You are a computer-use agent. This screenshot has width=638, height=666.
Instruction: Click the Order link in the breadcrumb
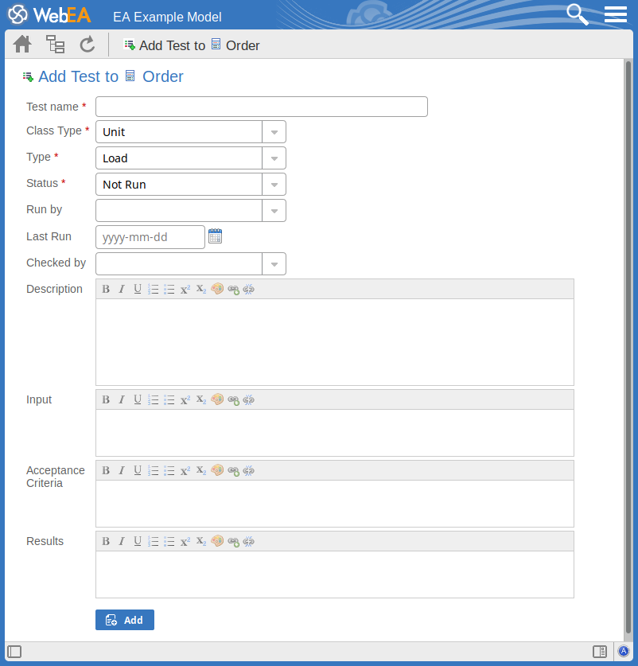242,45
